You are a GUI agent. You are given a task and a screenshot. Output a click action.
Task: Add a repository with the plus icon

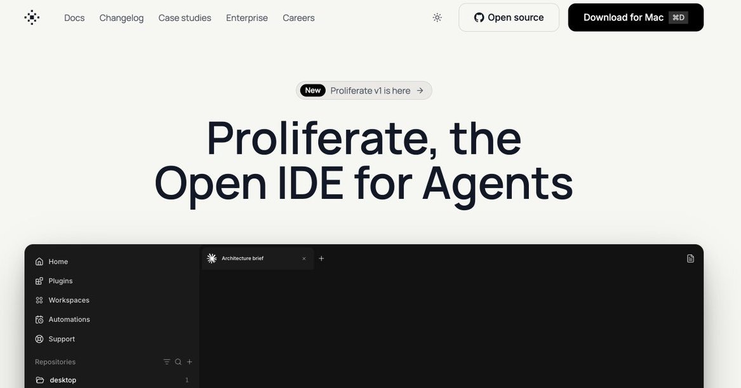[x=189, y=362]
